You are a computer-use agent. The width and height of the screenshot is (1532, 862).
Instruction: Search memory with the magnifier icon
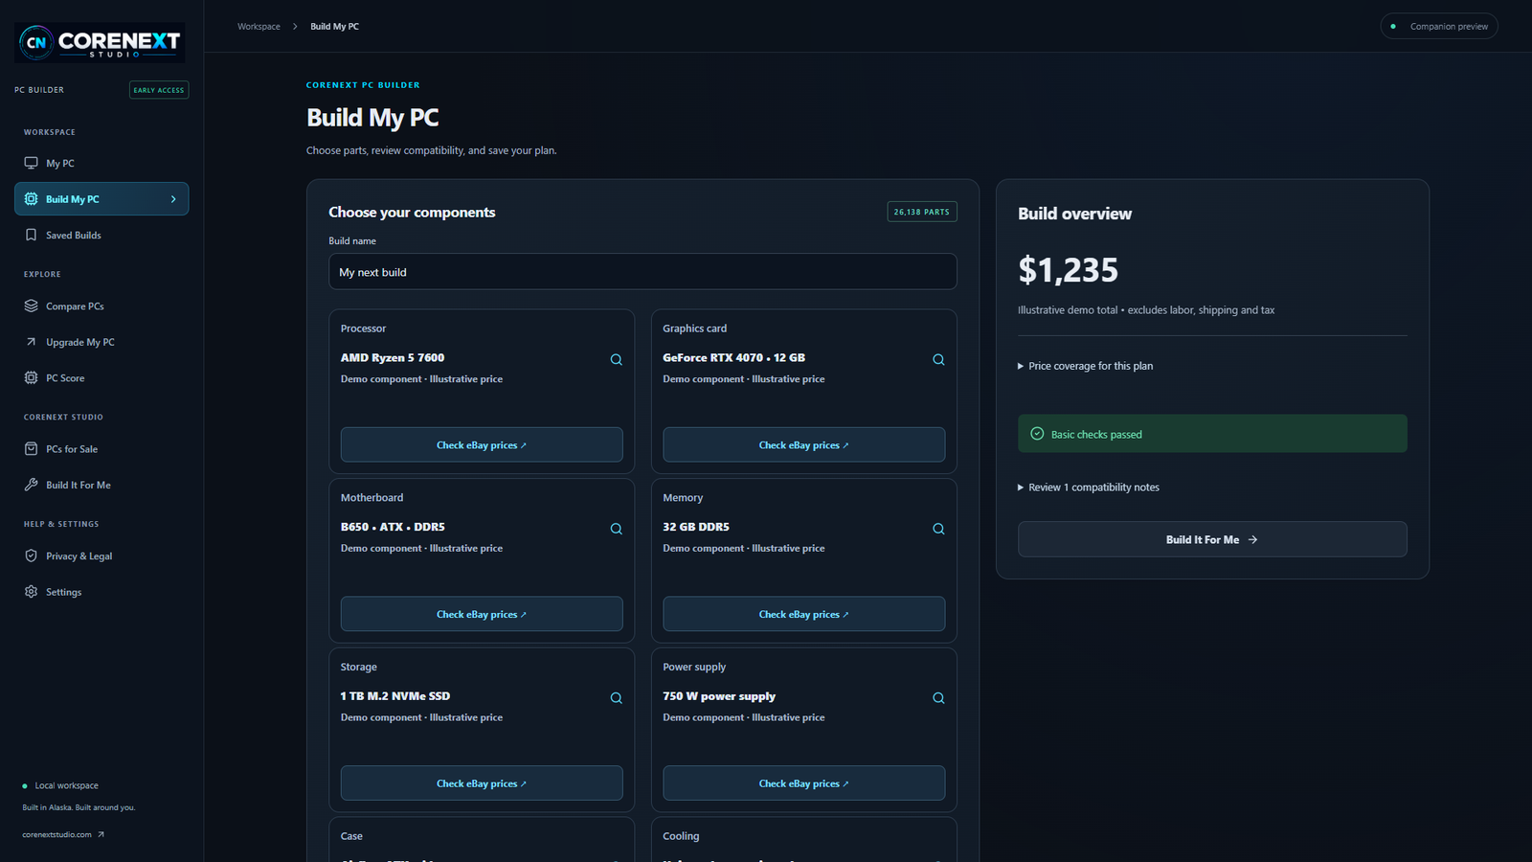point(938,530)
